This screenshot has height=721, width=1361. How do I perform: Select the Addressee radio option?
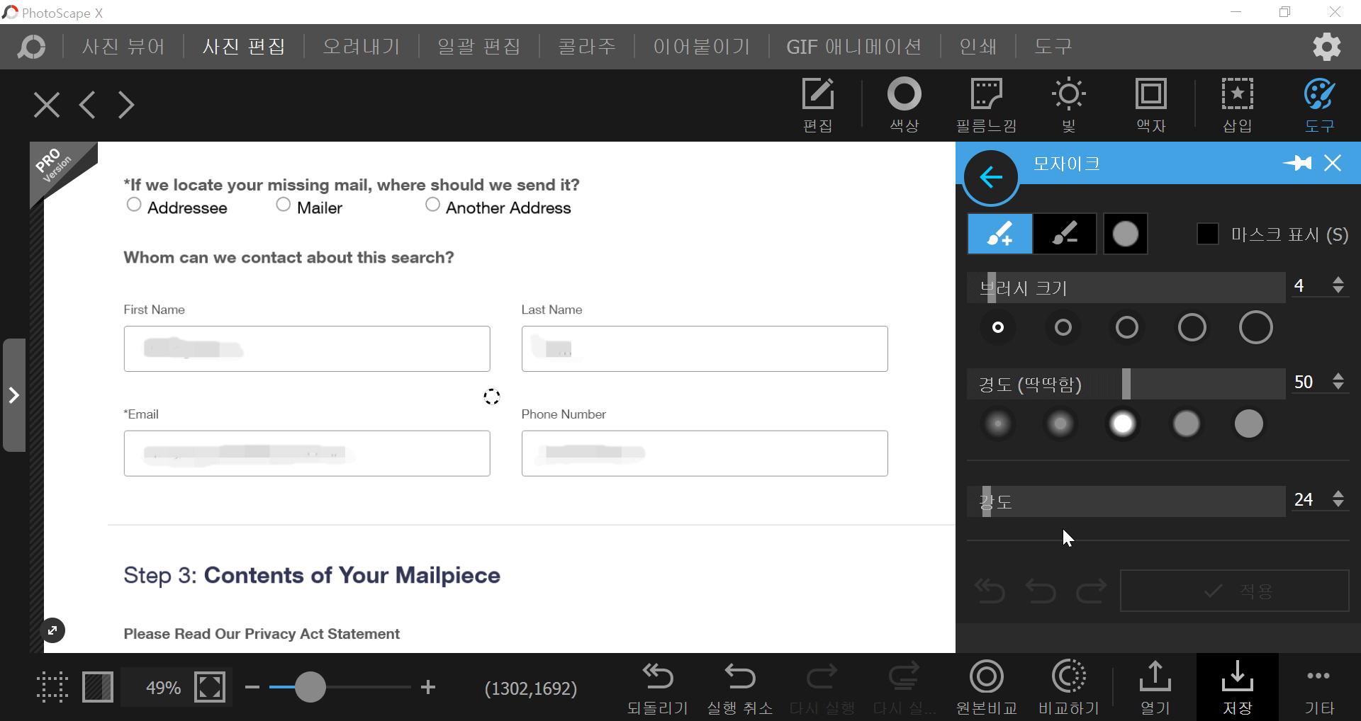tap(134, 205)
